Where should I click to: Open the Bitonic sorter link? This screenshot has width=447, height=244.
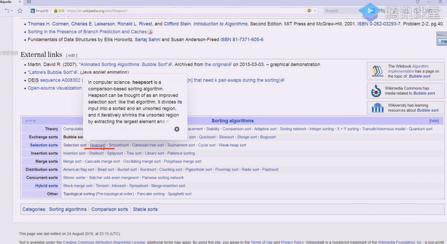[74, 178]
